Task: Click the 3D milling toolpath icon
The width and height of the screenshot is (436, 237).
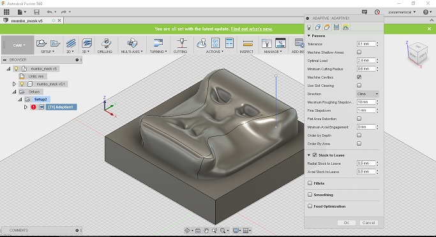Action: 87,43
